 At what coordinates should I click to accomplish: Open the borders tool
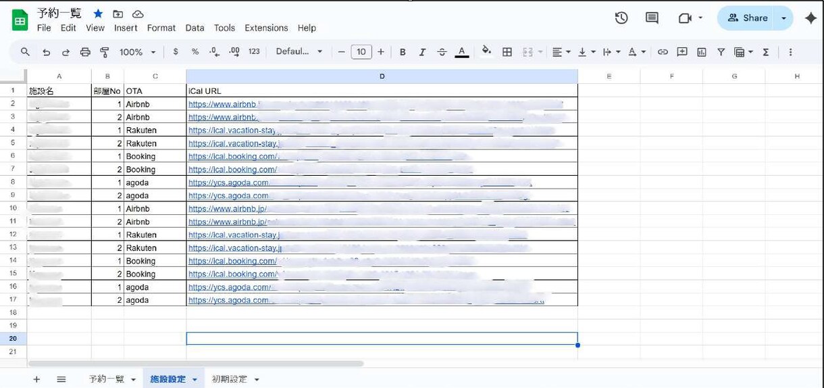[507, 52]
